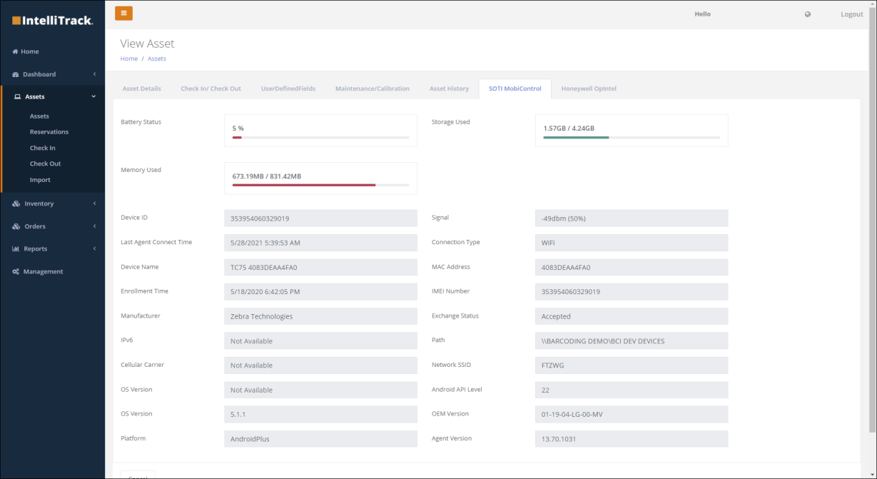The image size is (877, 479).
Task: Expand the Dashboard menu arrow
Action: [x=94, y=74]
